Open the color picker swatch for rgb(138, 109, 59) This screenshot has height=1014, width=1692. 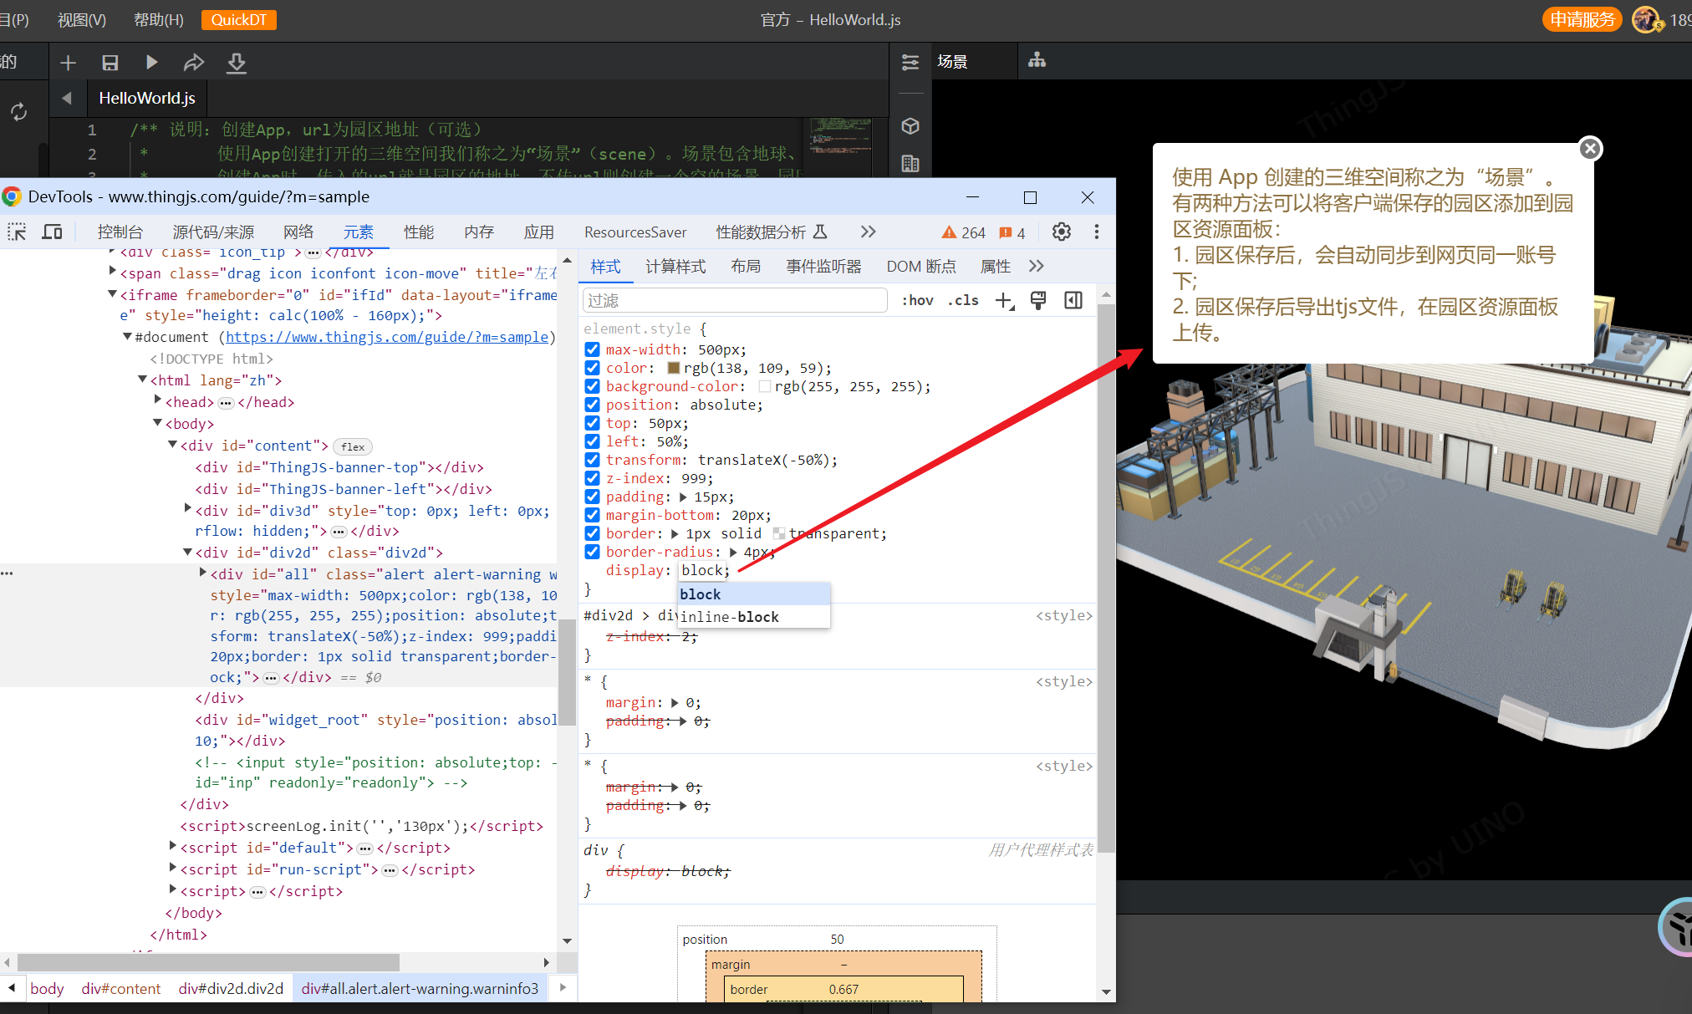[x=674, y=368]
